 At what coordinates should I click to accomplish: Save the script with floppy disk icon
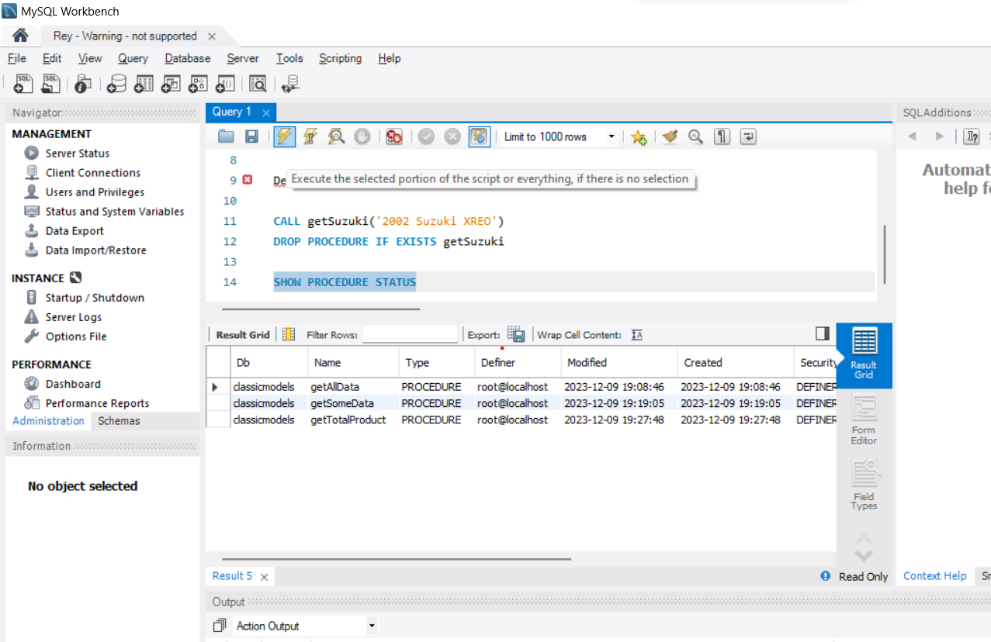(x=251, y=136)
